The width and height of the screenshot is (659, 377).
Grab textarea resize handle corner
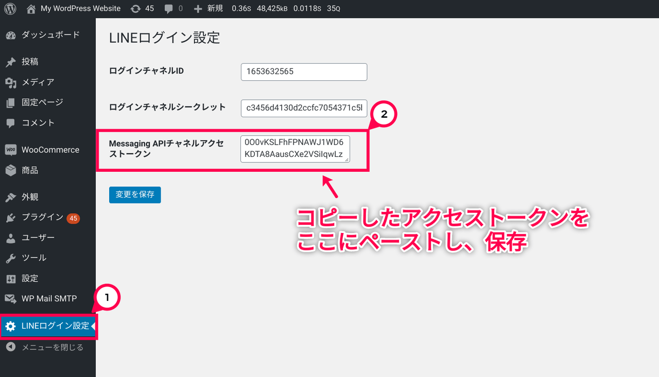tap(347, 159)
